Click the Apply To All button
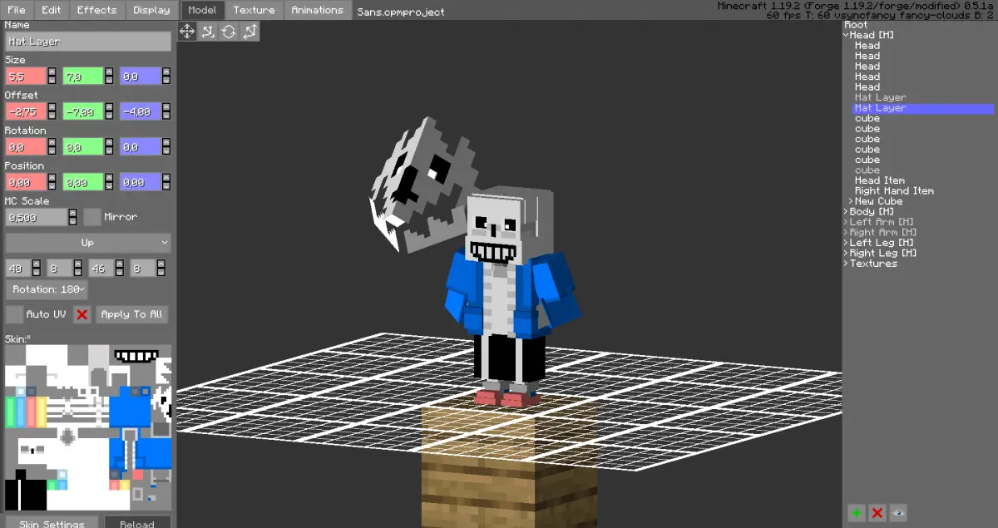Viewport: 998px width, 528px height. tap(132, 314)
